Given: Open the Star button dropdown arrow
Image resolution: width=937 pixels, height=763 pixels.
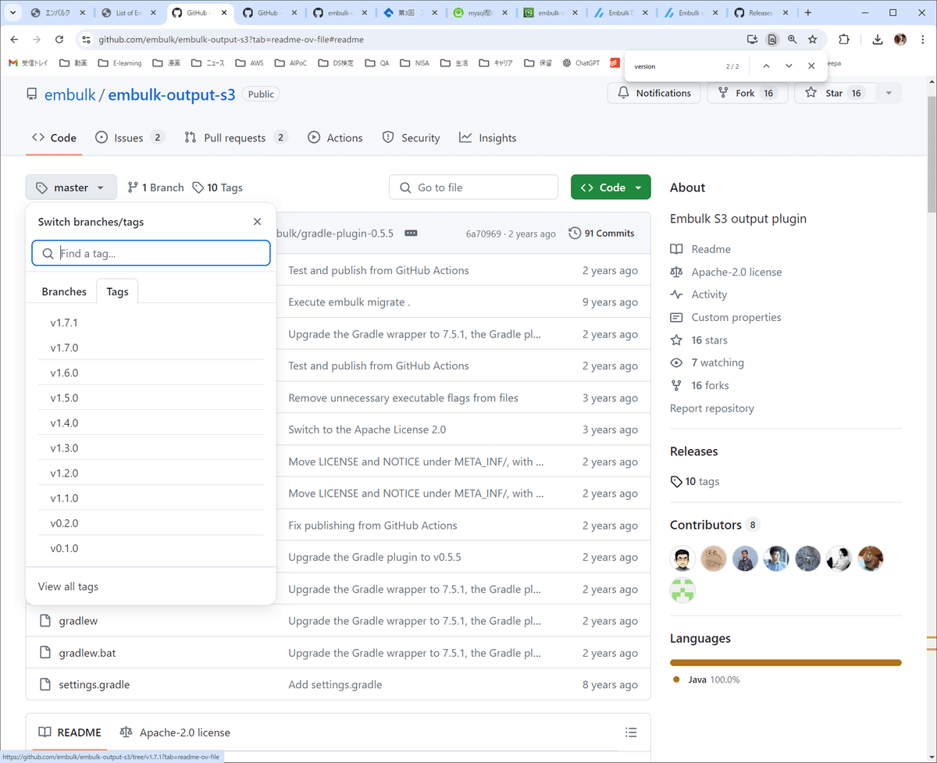Looking at the screenshot, I should [889, 92].
